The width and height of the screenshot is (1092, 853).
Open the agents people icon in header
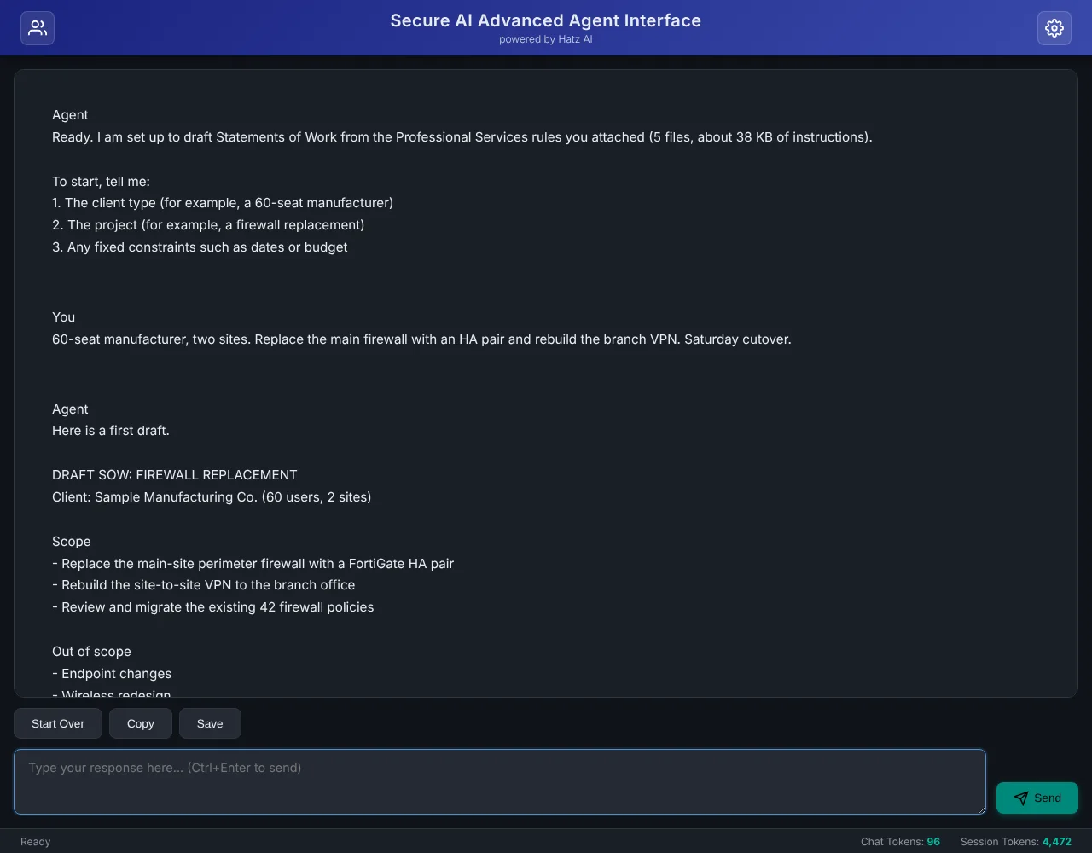coord(38,28)
